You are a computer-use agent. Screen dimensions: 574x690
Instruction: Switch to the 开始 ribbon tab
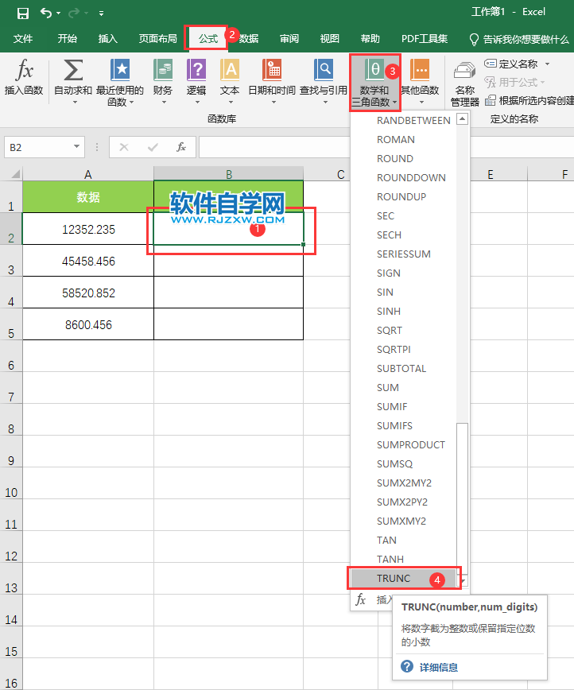[x=67, y=39]
